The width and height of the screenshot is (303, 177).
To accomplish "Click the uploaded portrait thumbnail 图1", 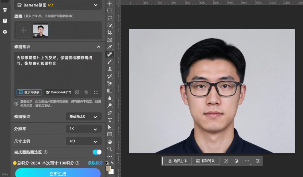I will 40,30.
